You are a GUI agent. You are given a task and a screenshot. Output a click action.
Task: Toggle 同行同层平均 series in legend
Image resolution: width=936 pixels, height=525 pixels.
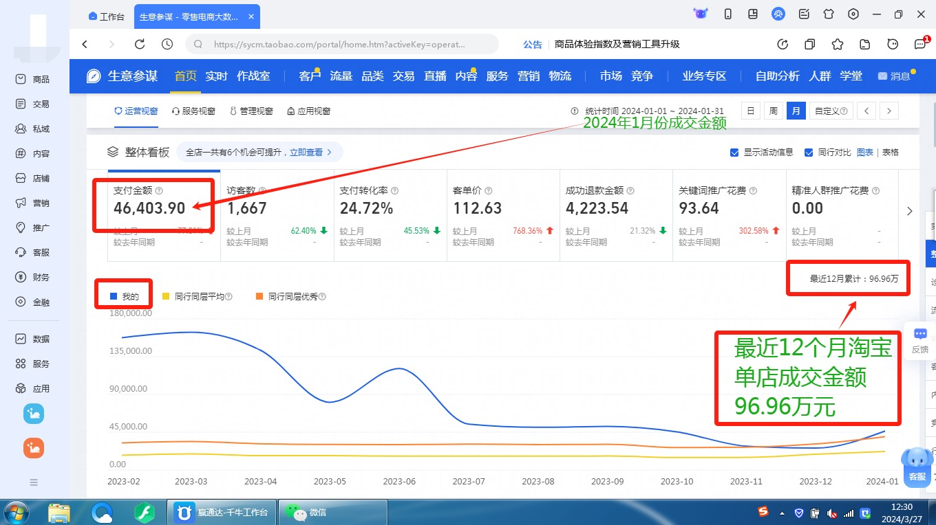(x=197, y=297)
